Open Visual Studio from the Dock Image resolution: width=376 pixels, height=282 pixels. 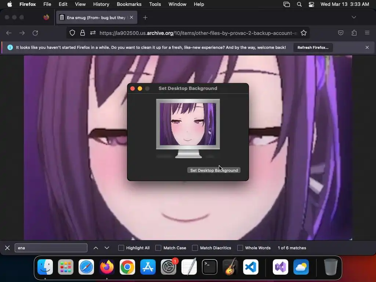click(x=280, y=267)
